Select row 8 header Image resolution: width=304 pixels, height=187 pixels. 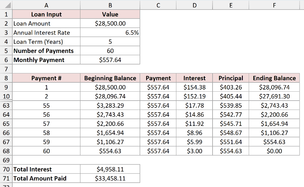click(x=6, y=78)
